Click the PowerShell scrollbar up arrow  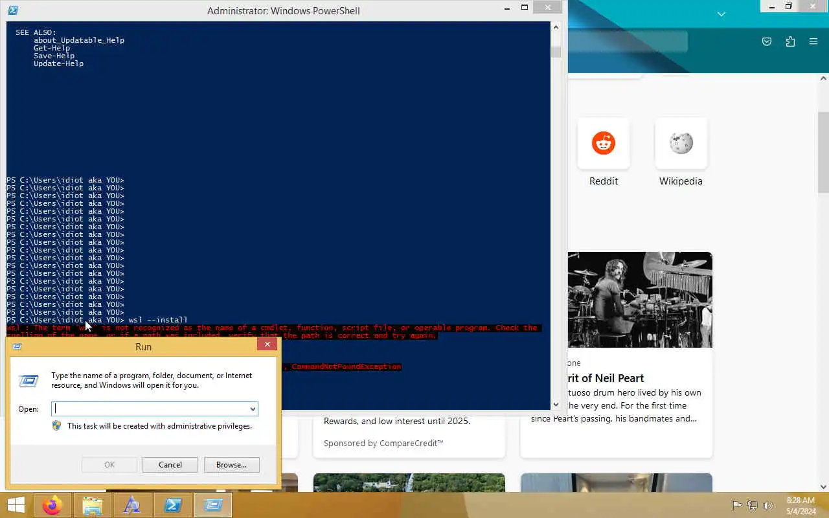[556, 27]
